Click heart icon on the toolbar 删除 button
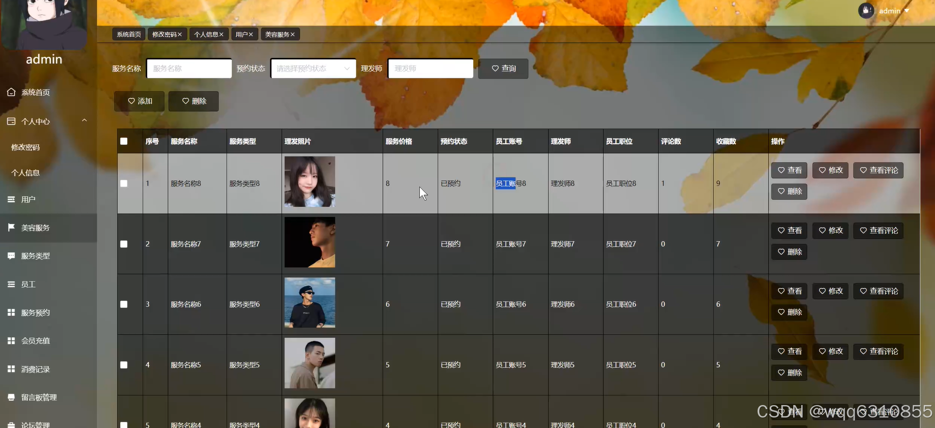The image size is (935, 428). click(x=186, y=101)
